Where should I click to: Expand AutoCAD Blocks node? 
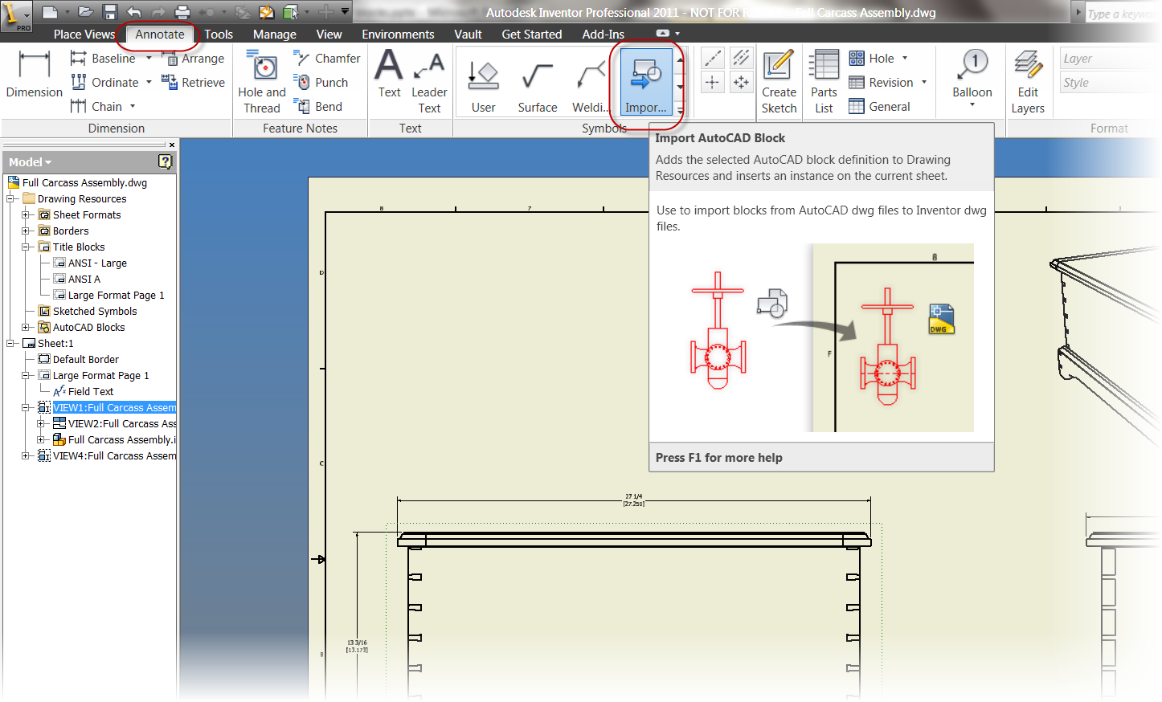(26, 327)
